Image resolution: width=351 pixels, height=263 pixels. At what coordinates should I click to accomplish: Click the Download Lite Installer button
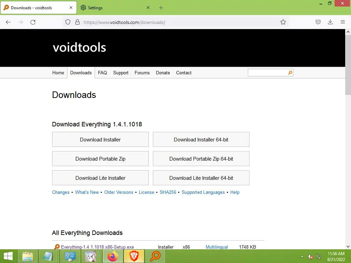[100, 178]
